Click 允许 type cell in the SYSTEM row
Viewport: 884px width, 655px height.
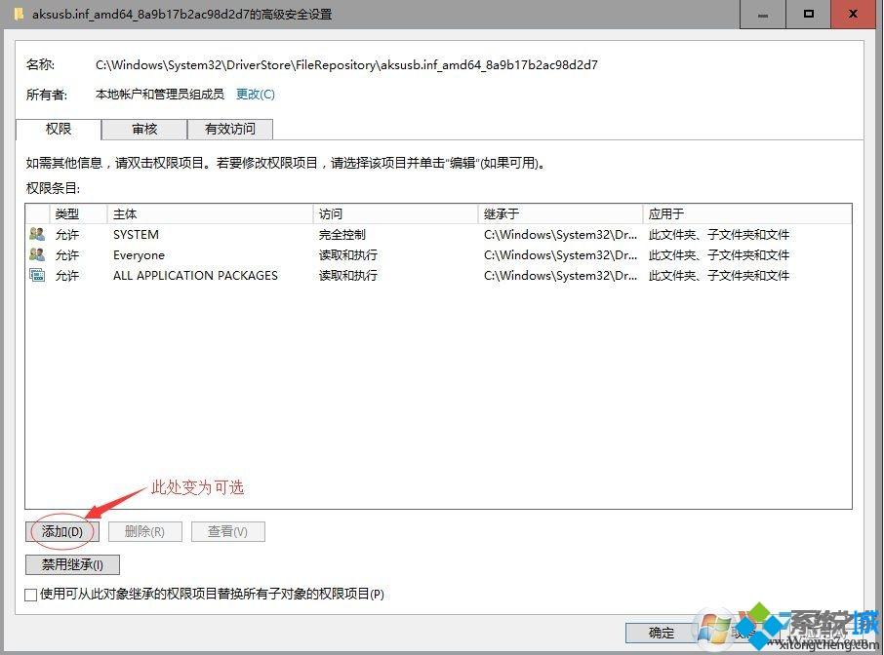[67, 234]
